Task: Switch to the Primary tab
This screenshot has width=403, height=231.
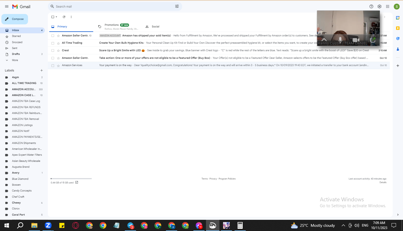Action: [x=71, y=27]
